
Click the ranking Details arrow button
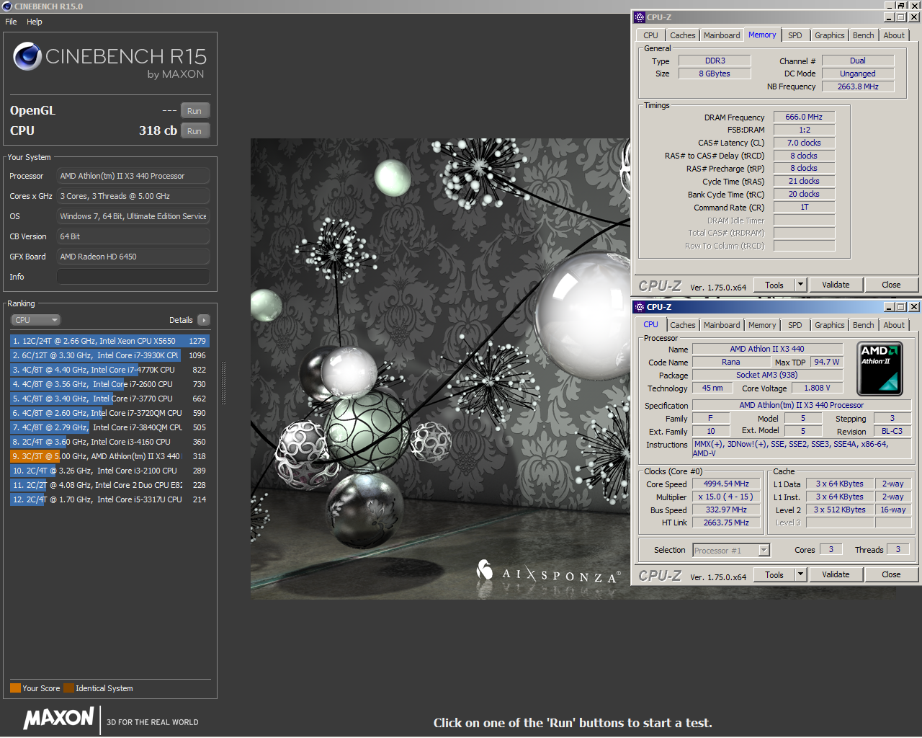(203, 320)
